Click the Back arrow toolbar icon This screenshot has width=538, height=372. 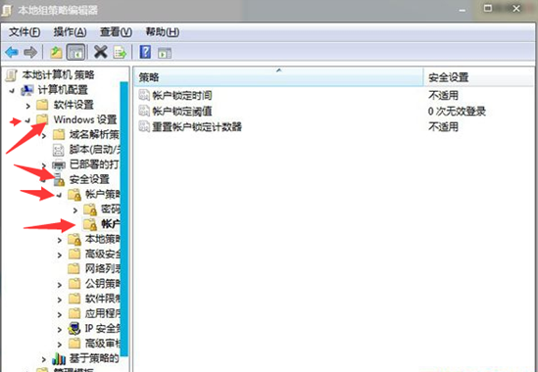(12, 53)
